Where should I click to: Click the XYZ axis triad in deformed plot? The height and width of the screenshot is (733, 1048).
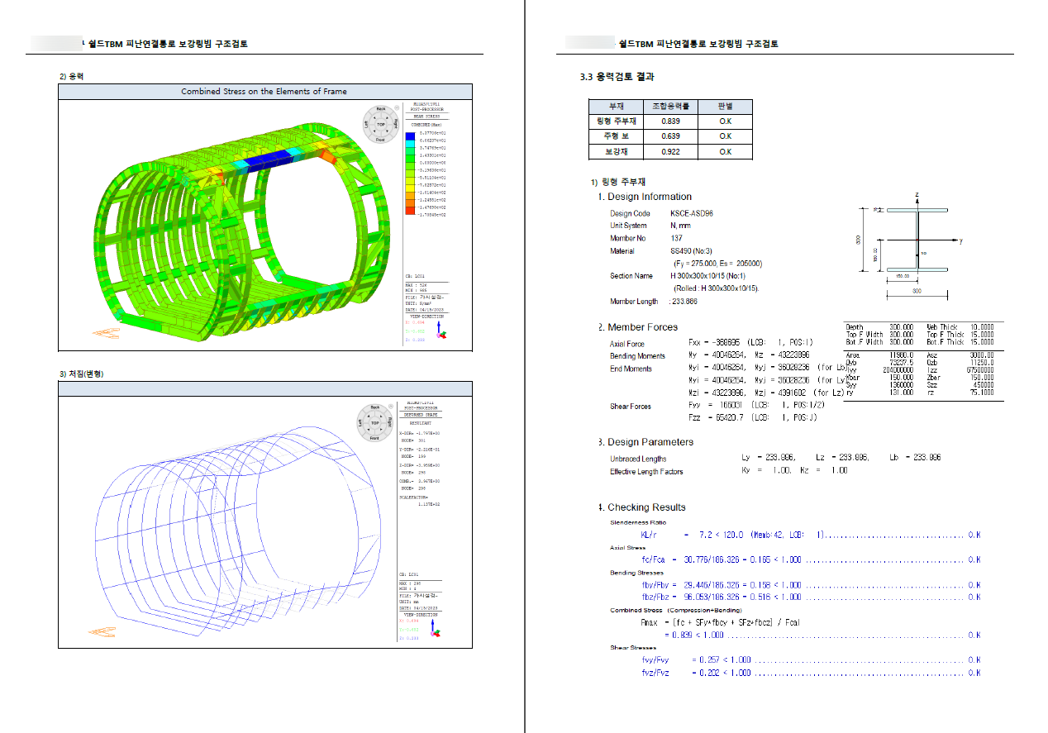click(x=440, y=629)
